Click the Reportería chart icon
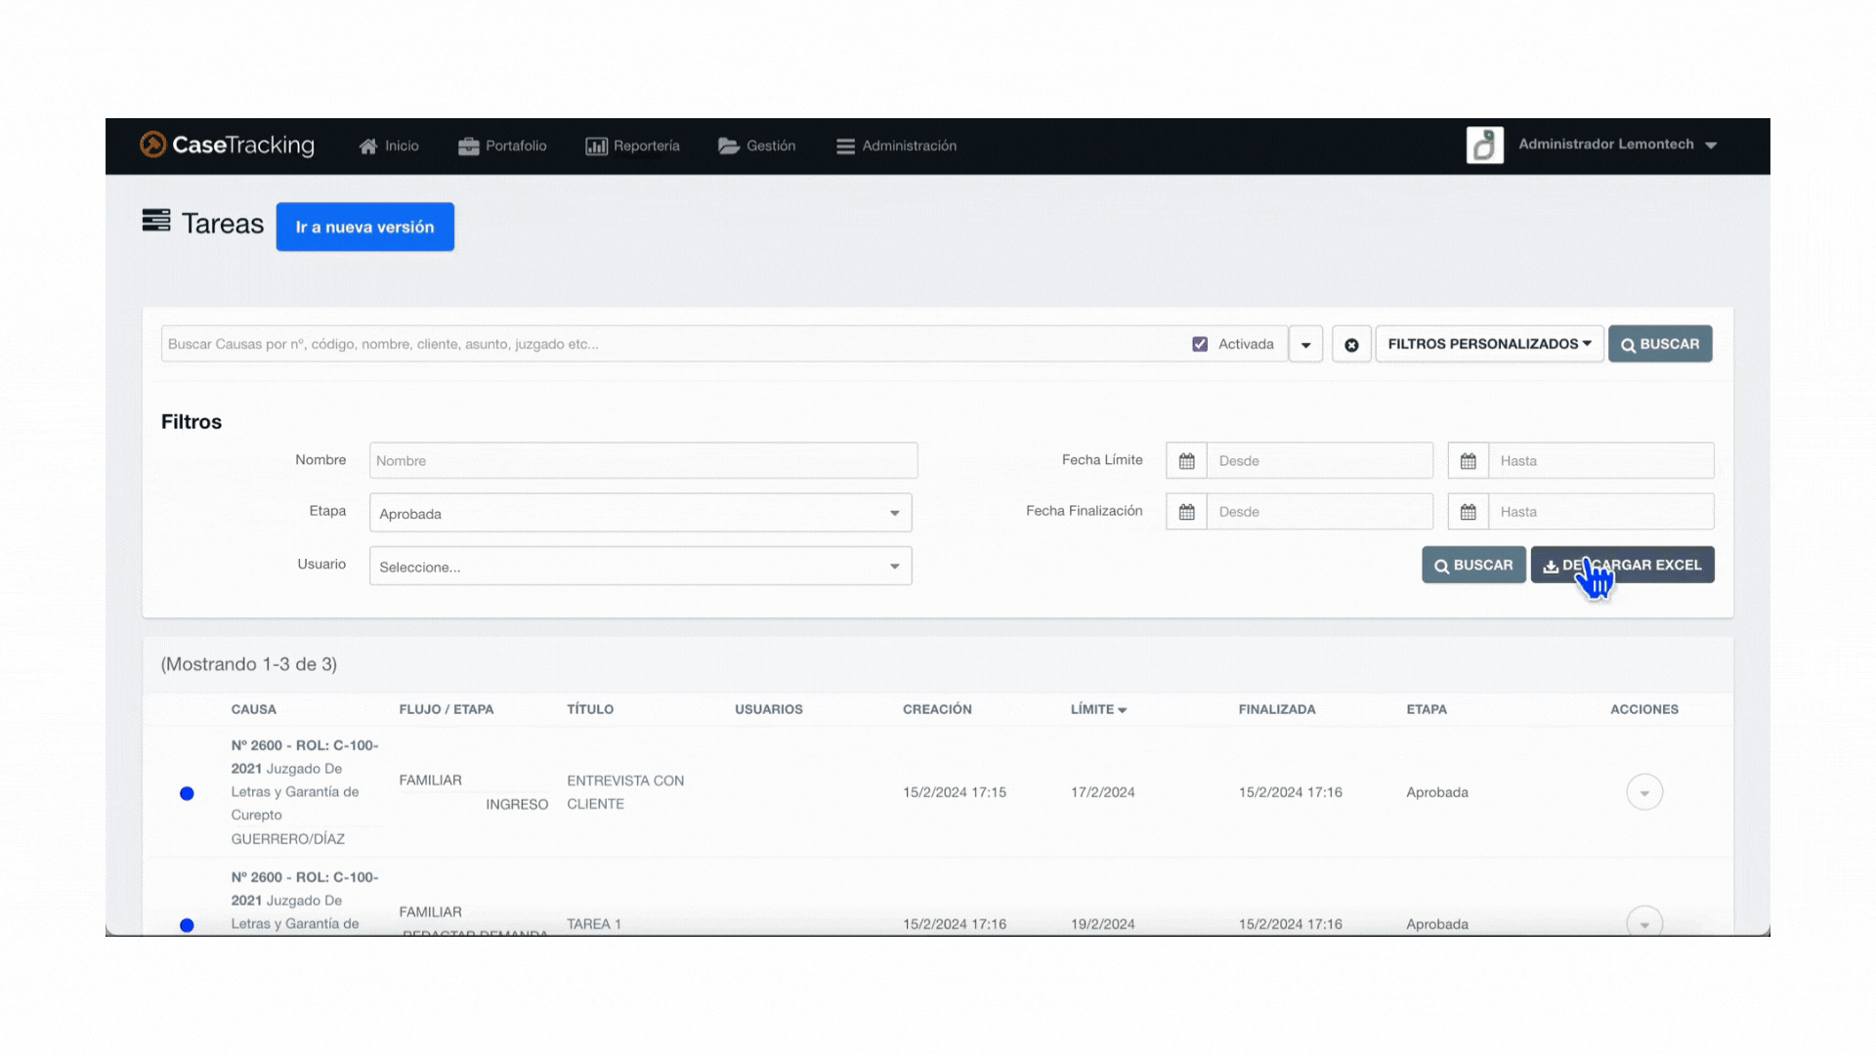 596,146
